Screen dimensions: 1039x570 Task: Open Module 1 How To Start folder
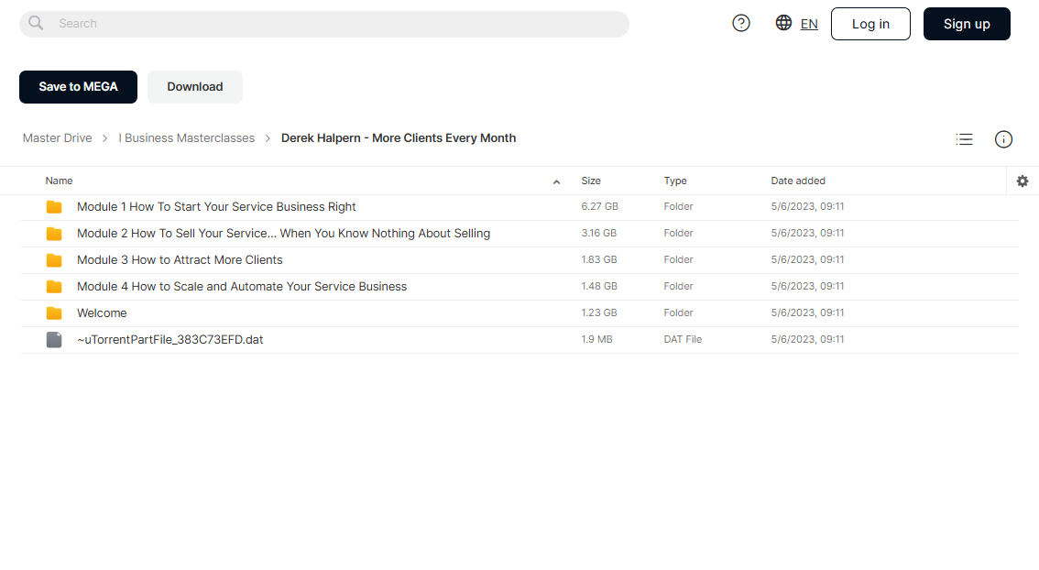coord(216,207)
